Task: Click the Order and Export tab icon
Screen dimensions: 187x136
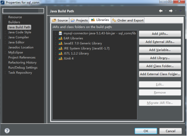Action: (114, 20)
